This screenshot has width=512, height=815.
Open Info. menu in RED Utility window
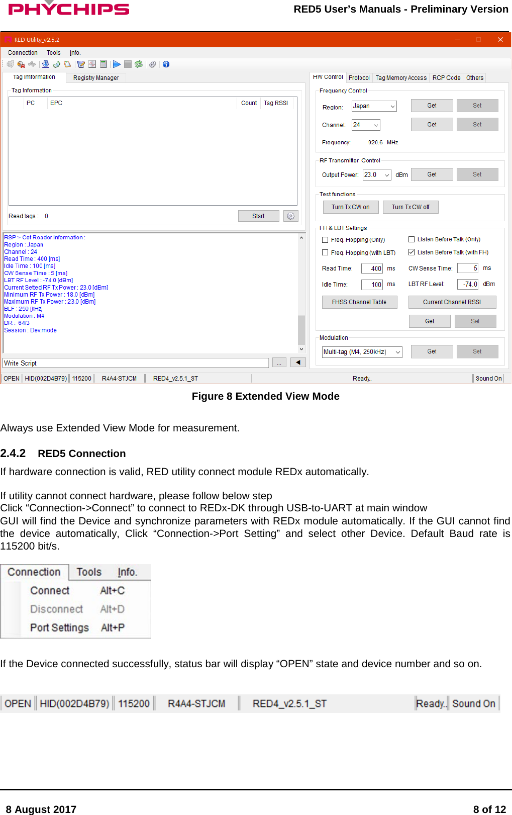[75, 53]
